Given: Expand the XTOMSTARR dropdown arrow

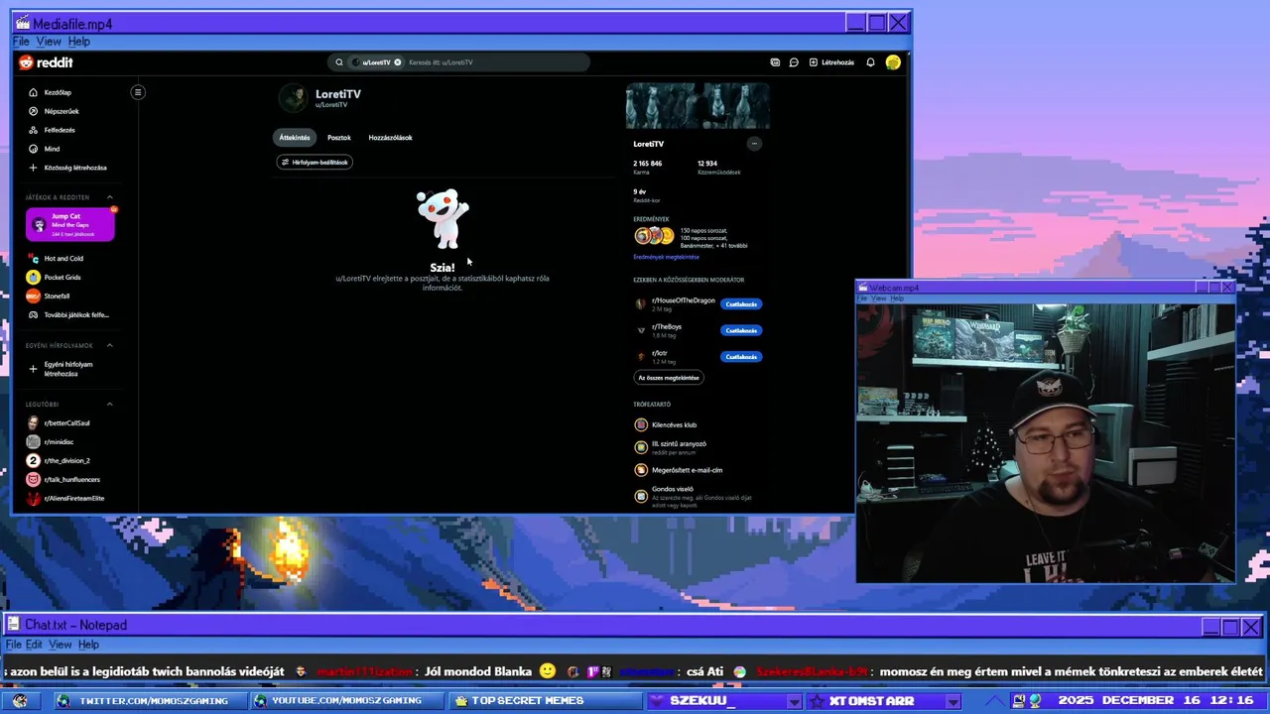Looking at the screenshot, I should [x=953, y=702].
